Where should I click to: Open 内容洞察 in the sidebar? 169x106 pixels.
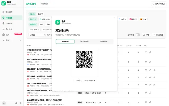coord(12,18)
